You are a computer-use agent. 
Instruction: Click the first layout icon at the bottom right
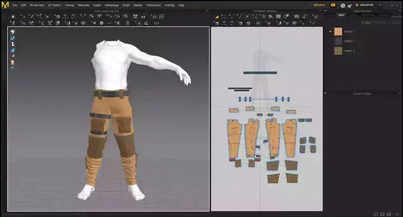(376, 214)
